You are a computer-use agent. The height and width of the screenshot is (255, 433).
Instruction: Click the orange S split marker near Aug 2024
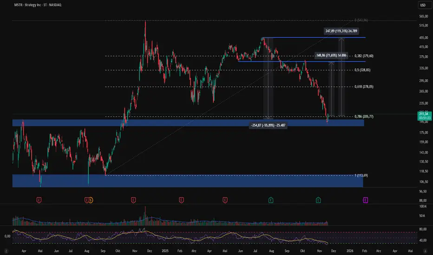pyautogui.click(x=91, y=200)
